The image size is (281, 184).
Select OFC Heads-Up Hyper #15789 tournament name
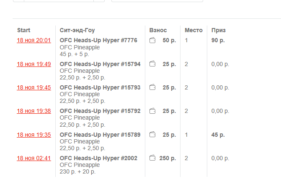(100, 135)
